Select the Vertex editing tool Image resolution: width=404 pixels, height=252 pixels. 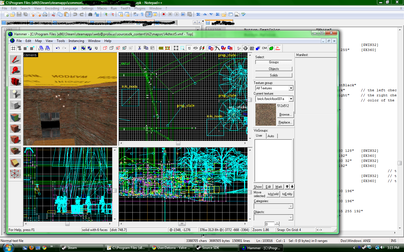tap(15, 174)
